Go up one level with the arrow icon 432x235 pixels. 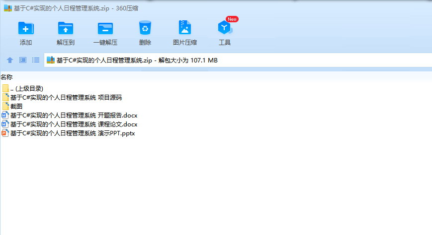coord(10,60)
